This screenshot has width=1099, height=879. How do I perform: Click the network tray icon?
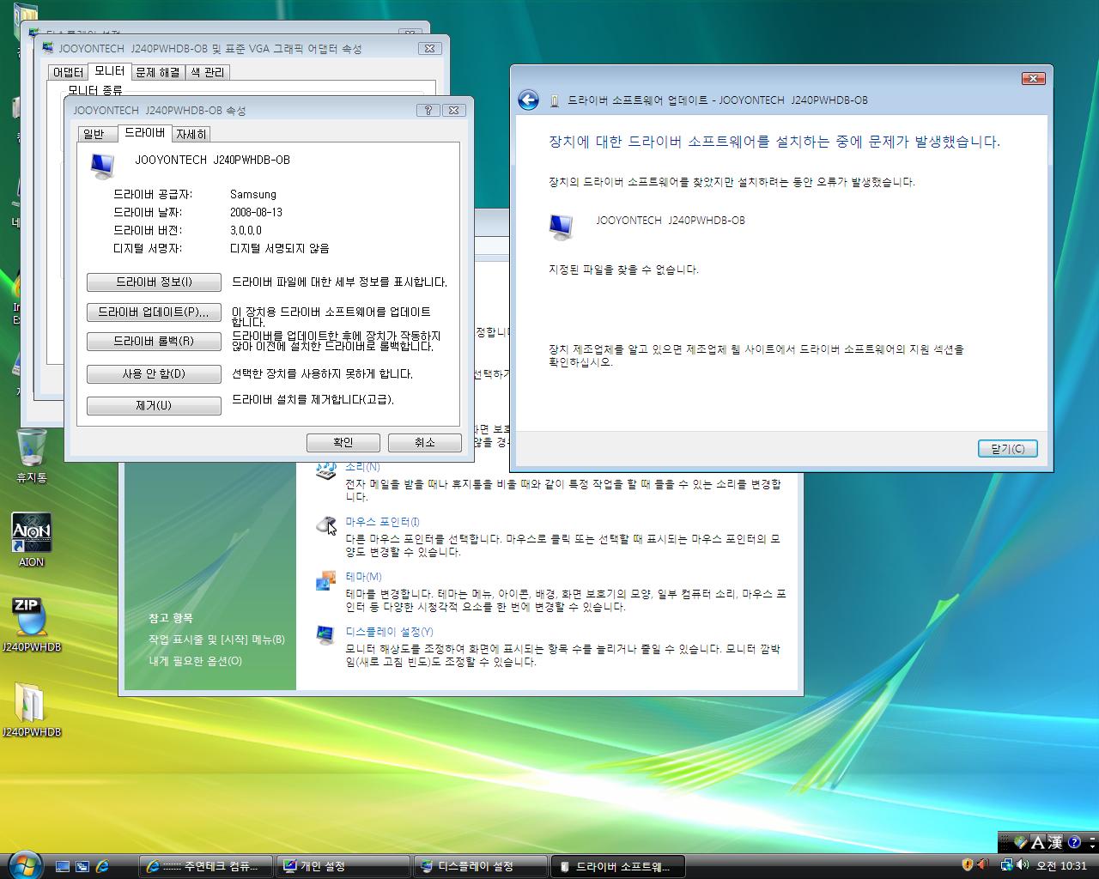tap(1006, 866)
